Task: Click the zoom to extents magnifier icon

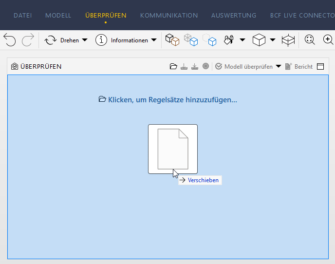Action: 310,40
